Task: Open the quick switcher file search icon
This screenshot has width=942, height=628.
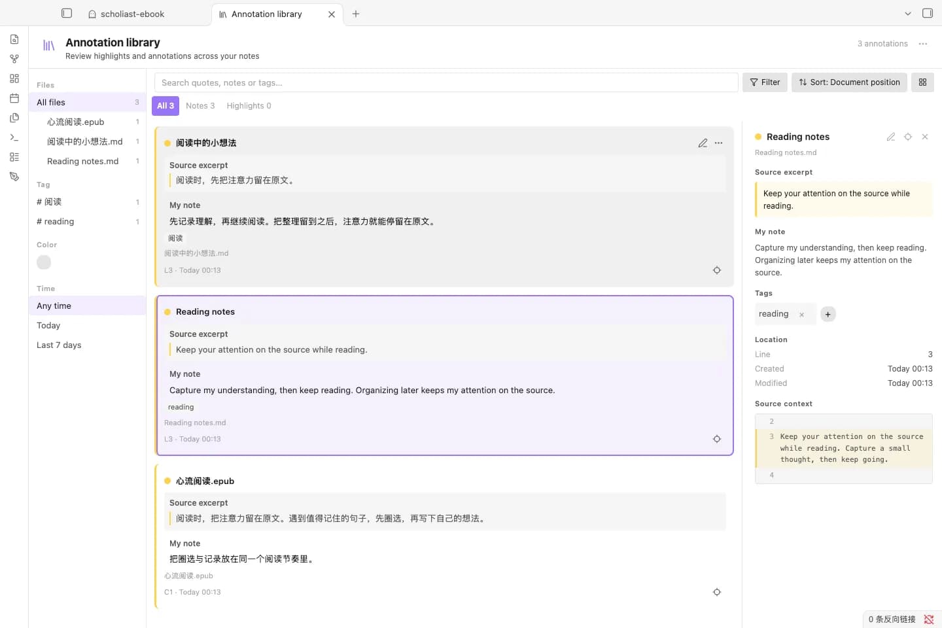Action: (14, 39)
